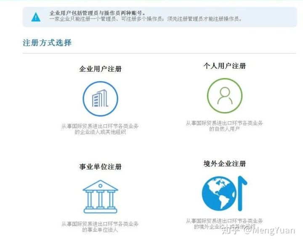Click the enterprise building icon
This screenshot has height=244, width=303.
[100, 99]
